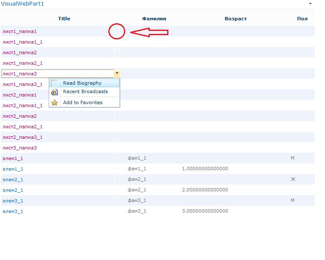Image resolution: width=325 pixels, height=260 pixels.
Task: Click the Recent Broadcasts media icon
Action: tap(55, 92)
